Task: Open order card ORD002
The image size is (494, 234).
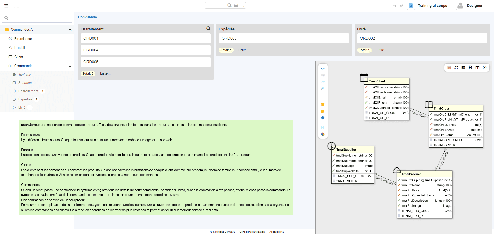Action: (422, 38)
